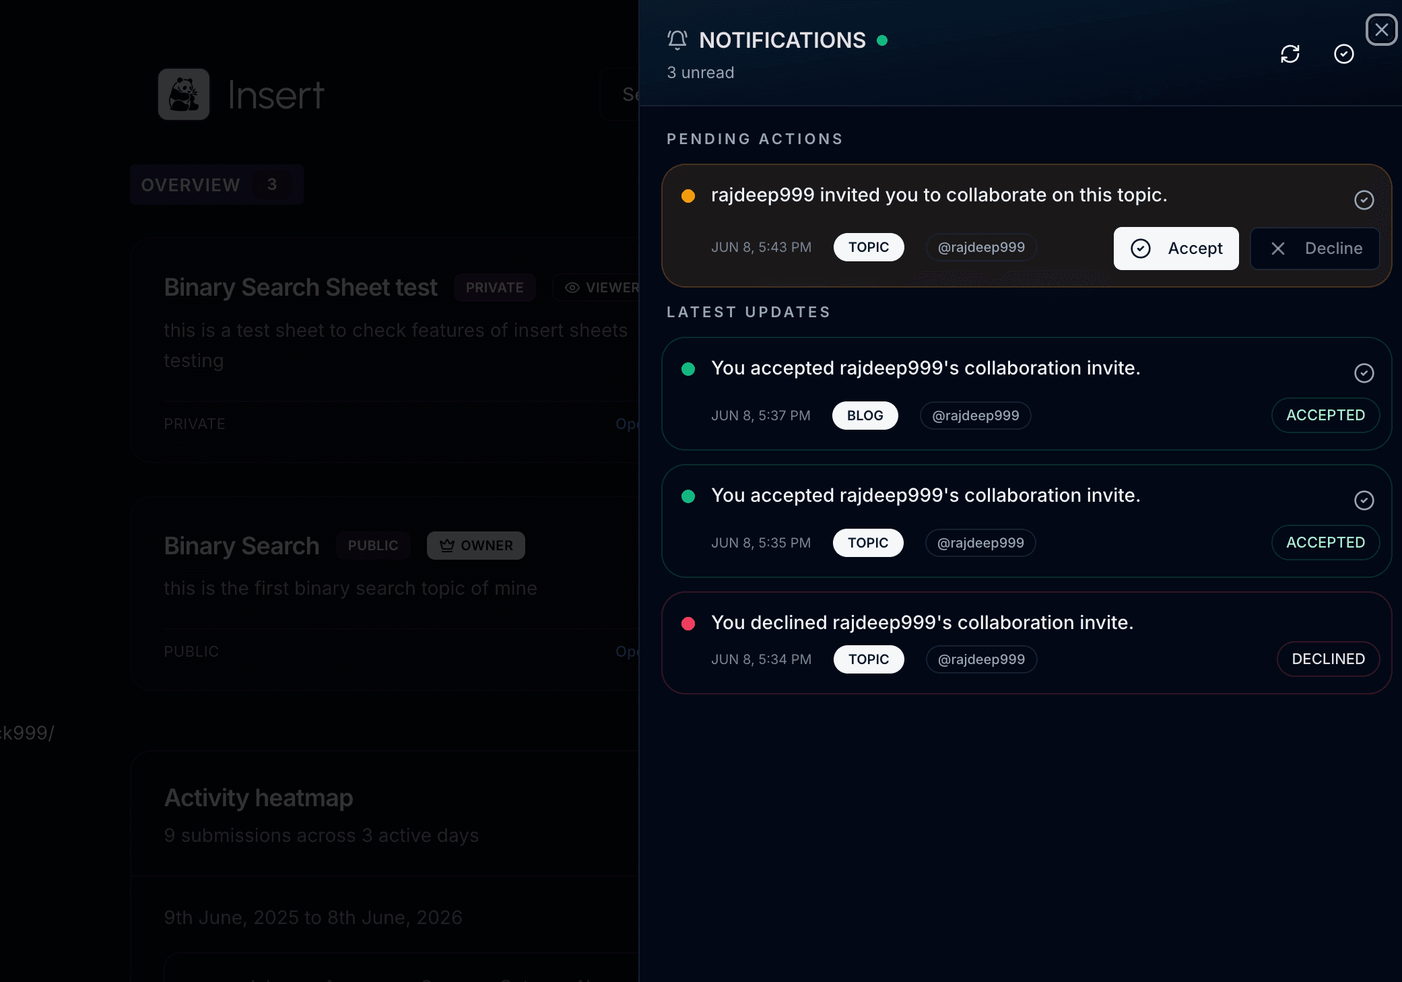Click the JUN 8, 5:43 PM timestamp
Image resolution: width=1402 pixels, height=982 pixels.
click(x=761, y=247)
